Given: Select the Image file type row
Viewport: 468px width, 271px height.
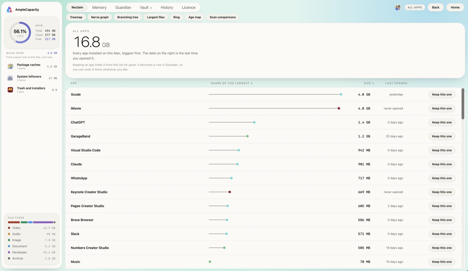Looking at the screenshot, I should 32,240.
